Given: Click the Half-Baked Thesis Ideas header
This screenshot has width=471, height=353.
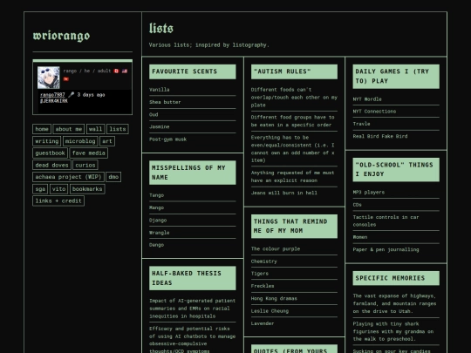Looking at the screenshot, I should click(193, 278).
